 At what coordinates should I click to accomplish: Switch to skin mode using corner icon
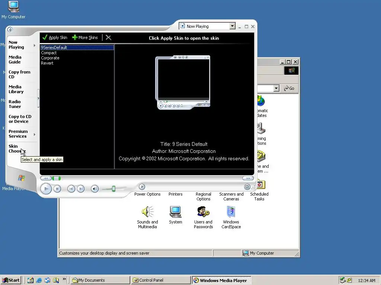[x=247, y=187]
